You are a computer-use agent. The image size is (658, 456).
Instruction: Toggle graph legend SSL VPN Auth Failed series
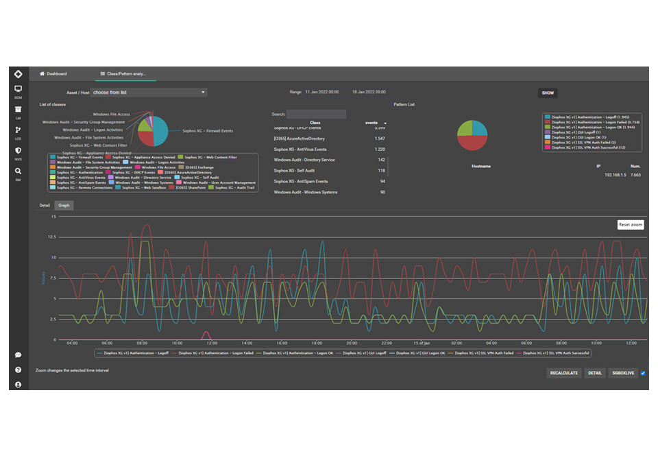pos(481,353)
